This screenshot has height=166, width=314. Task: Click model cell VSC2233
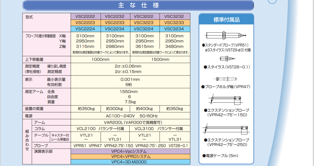coord(115,23)
